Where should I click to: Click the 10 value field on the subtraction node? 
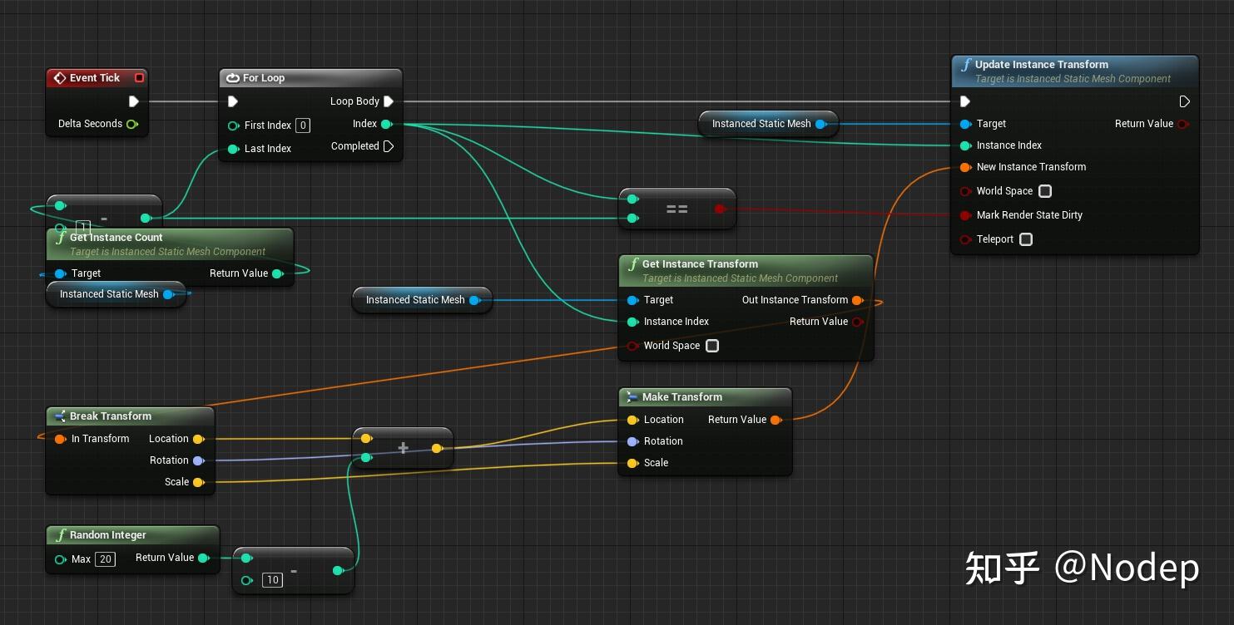[x=272, y=580]
